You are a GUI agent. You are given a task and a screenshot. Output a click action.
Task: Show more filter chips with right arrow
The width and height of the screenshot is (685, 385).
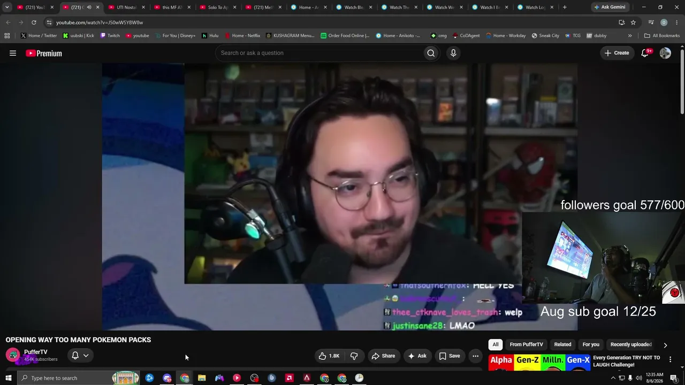pos(665,345)
